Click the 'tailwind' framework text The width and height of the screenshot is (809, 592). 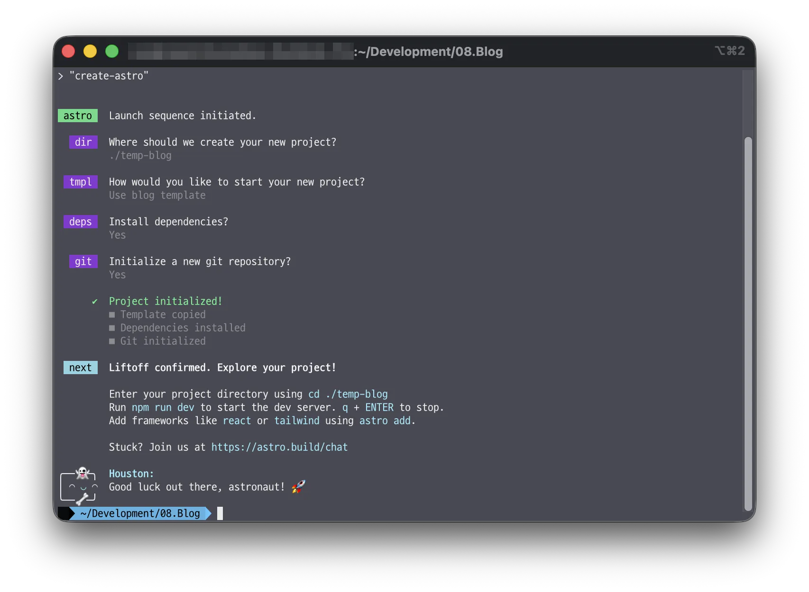click(297, 421)
